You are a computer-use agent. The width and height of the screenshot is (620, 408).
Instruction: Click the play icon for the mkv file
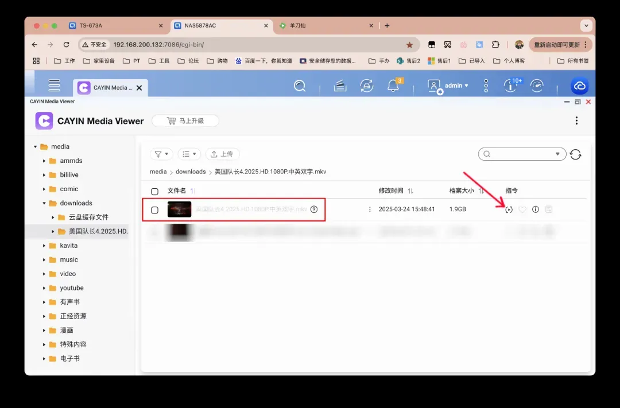click(509, 209)
